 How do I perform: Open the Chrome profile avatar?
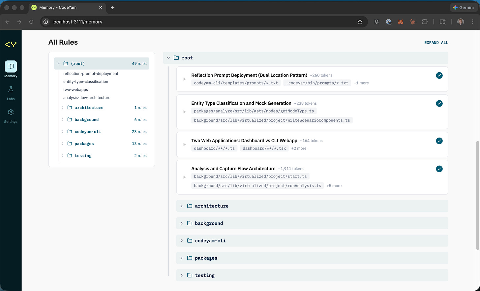pos(461,22)
